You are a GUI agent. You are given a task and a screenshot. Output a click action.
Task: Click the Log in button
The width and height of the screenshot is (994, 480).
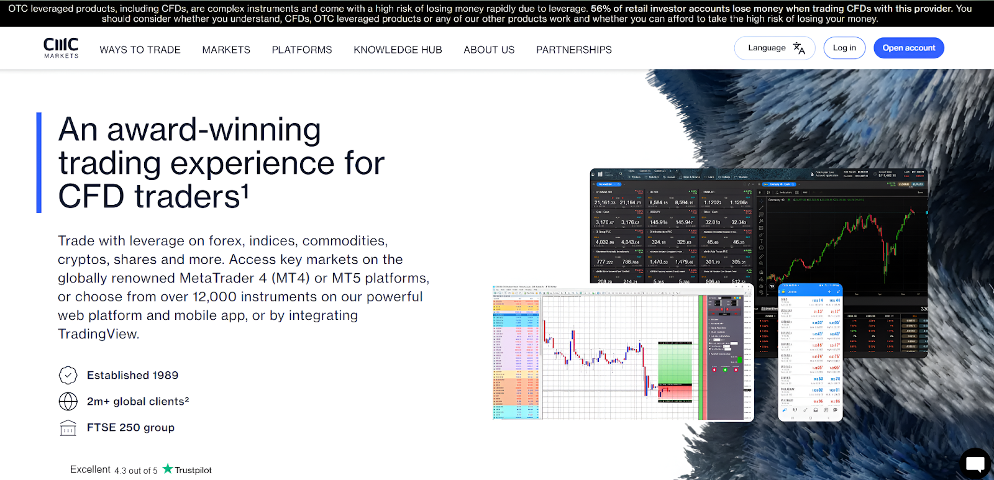click(844, 48)
